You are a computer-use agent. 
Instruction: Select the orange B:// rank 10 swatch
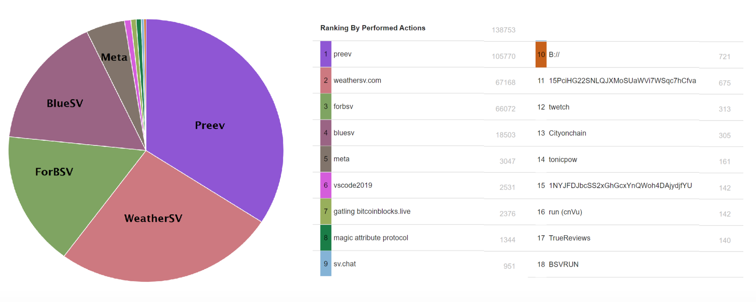tap(541, 55)
